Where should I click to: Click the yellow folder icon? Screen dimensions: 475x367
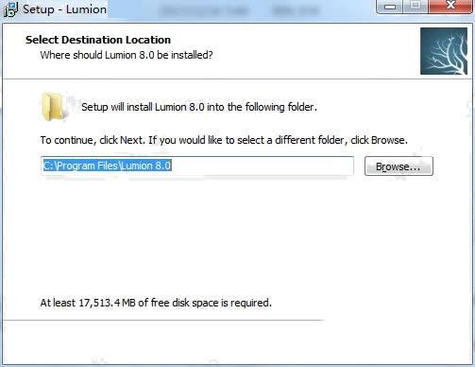(53, 107)
